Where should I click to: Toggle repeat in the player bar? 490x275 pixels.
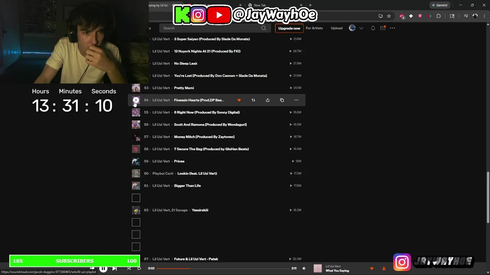[139, 269]
